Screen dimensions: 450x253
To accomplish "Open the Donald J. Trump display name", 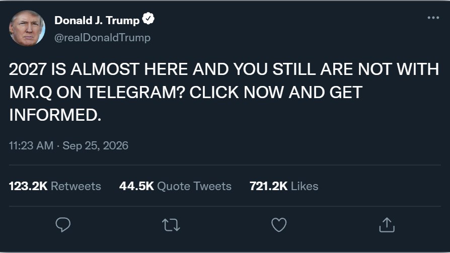I will pos(97,20).
